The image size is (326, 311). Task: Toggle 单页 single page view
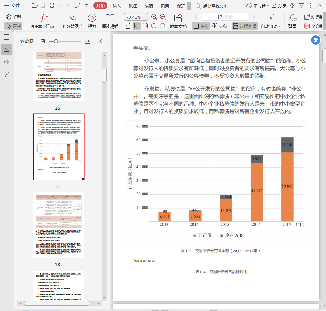(201, 26)
